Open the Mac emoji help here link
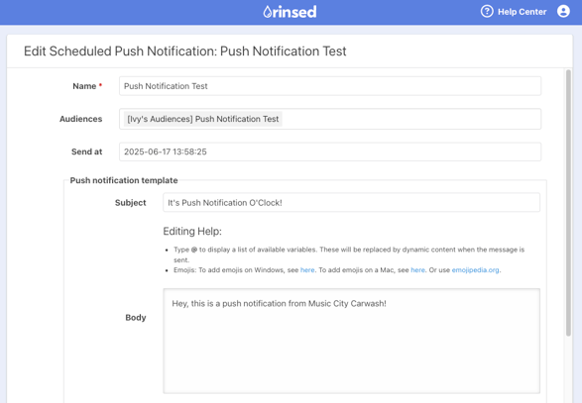Screen dimensions: 582x403 417,270
